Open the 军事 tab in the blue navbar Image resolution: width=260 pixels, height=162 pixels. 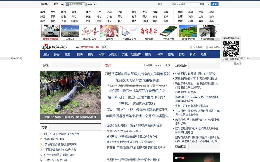coord(102,54)
